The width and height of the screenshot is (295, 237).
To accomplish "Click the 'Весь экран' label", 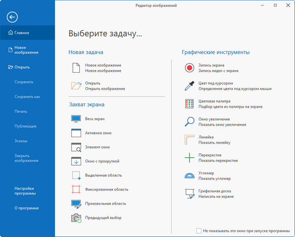I will [94, 119].
